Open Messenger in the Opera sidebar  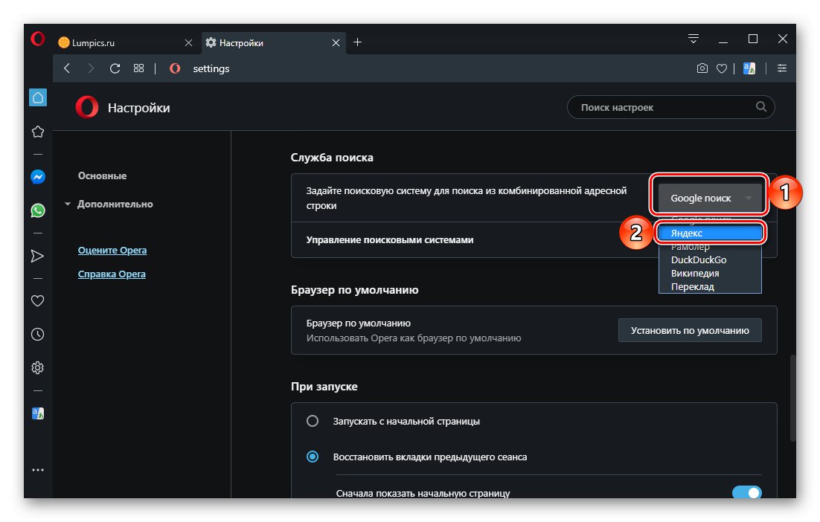(x=38, y=177)
